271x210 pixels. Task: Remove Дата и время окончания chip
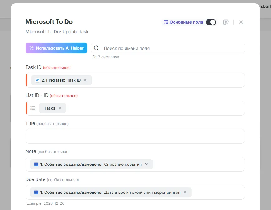tap(185, 192)
